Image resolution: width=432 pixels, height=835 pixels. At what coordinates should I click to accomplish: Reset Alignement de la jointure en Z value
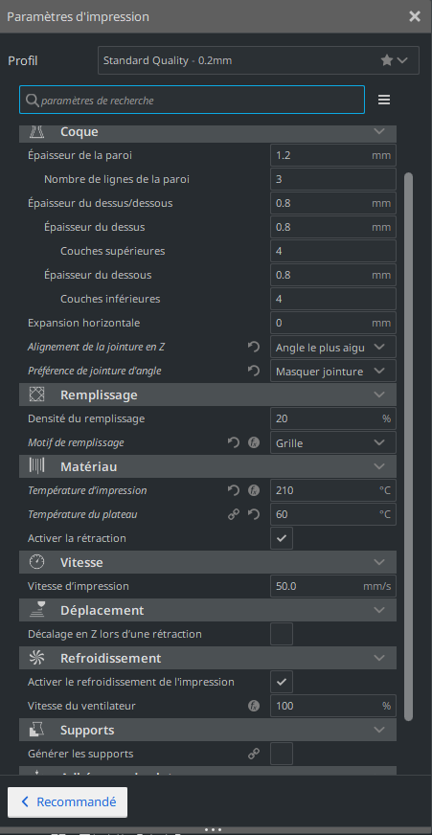[254, 347]
